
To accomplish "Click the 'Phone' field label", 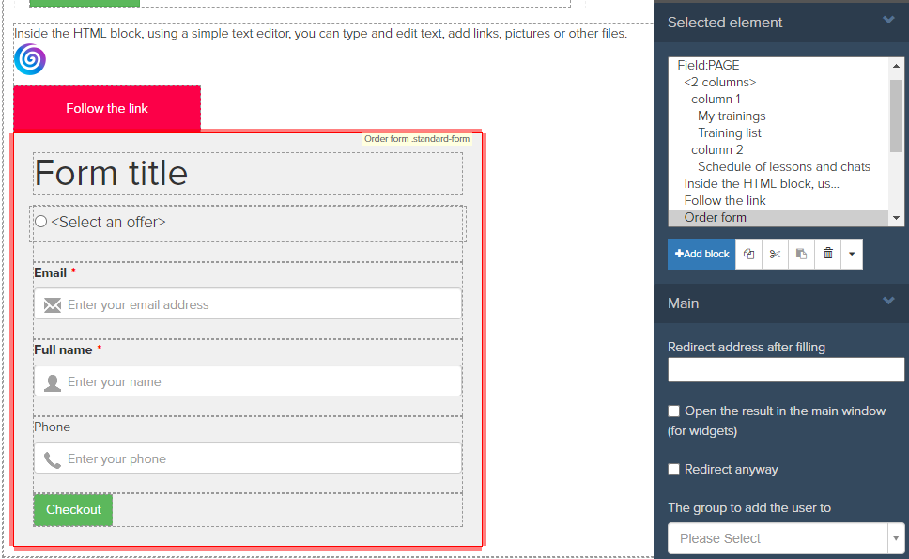I will pyautogui.click(x=53, y=427).
